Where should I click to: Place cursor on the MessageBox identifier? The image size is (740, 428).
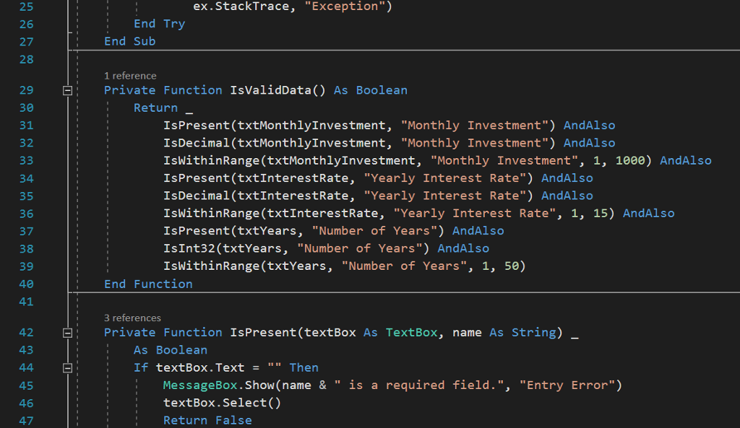(x=200, y=385)
